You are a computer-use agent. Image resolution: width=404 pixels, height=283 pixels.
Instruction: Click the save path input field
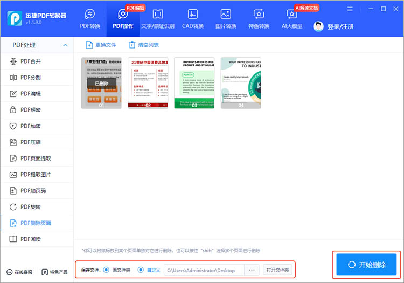click(204, 270)
